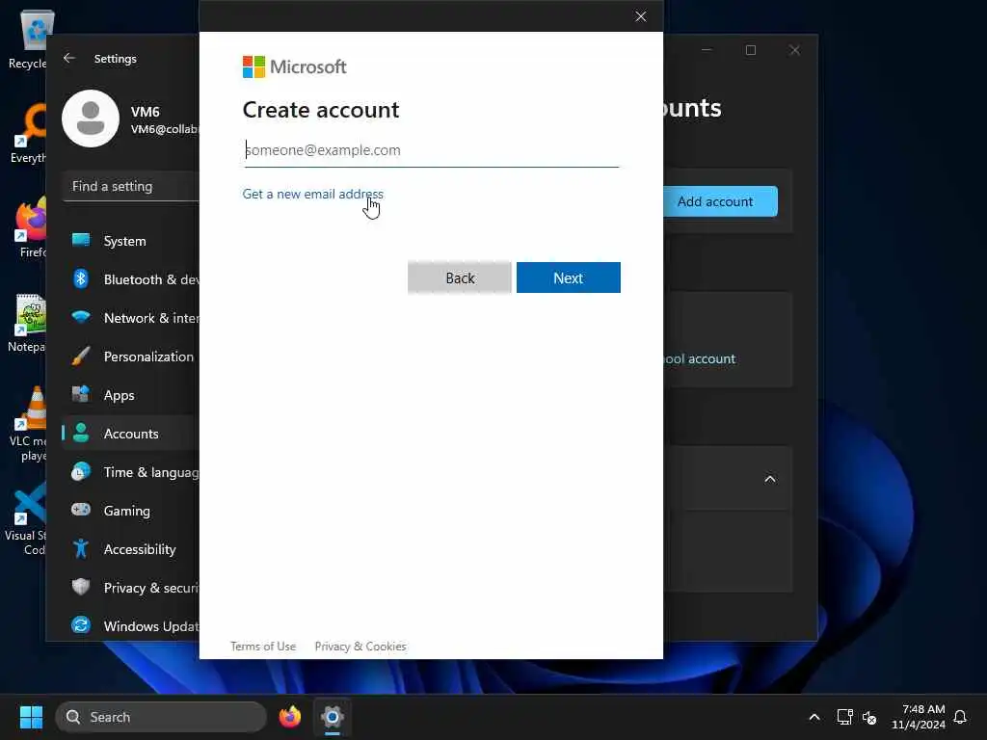Click the Personalization paintbrush icon
This screenshot has height=740, width=987.
(81, 357)
